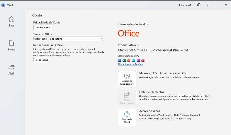Screen dimensions: 231x135
Task: Click Iniciar sessão in the title bar
Action: coord(185,5)
